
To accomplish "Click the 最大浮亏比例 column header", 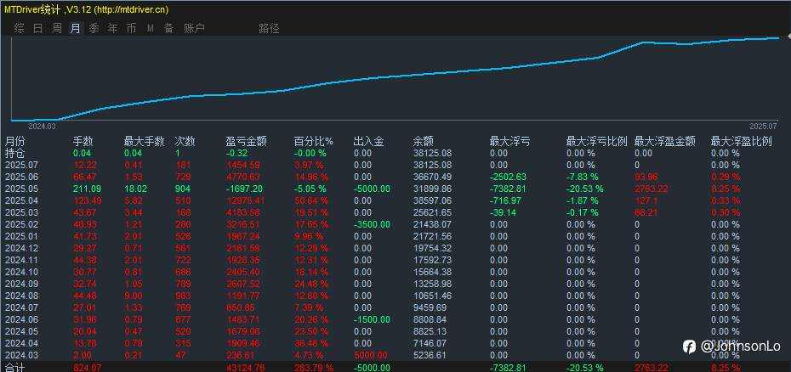I will (x=596, y=142).
